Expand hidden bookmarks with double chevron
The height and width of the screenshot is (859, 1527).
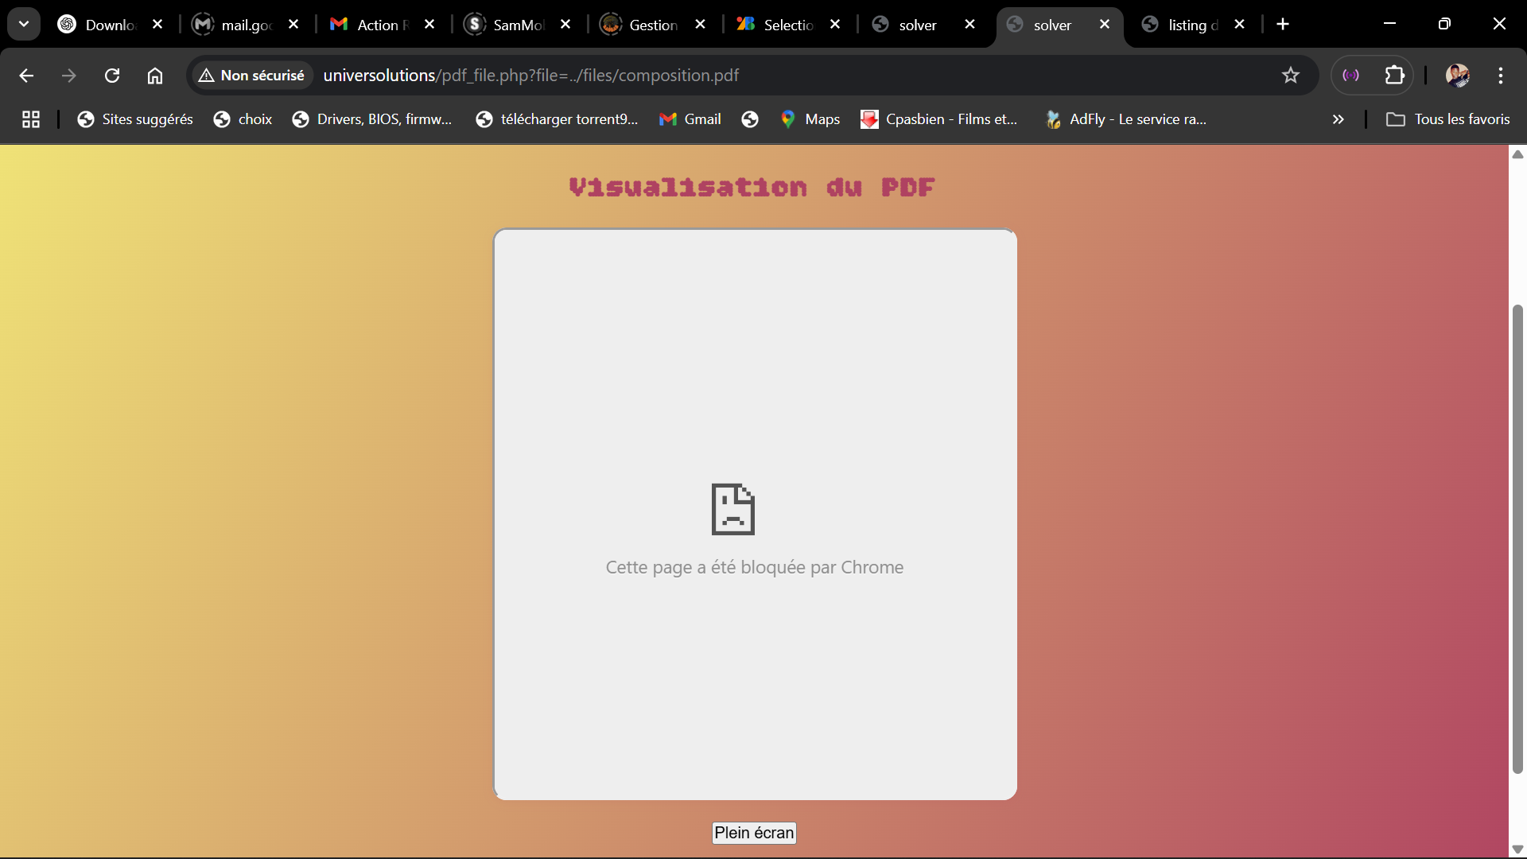tap(1339, 119)
